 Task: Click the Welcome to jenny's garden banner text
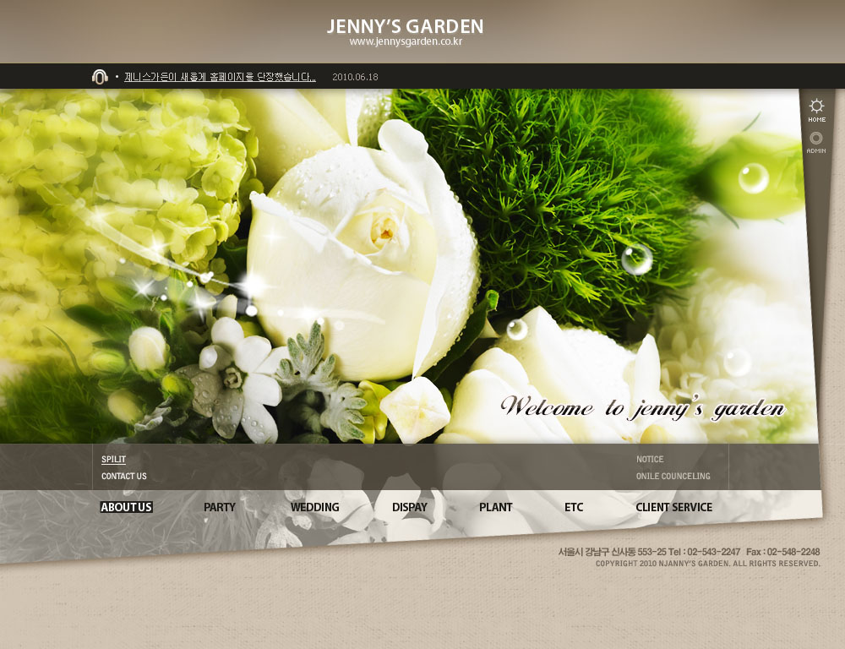click(x=642, y=408)
